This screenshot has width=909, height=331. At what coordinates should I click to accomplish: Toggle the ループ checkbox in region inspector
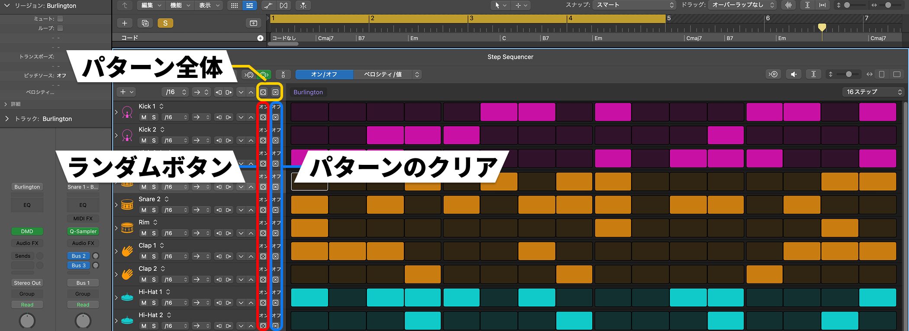click(x=60, y=28)
